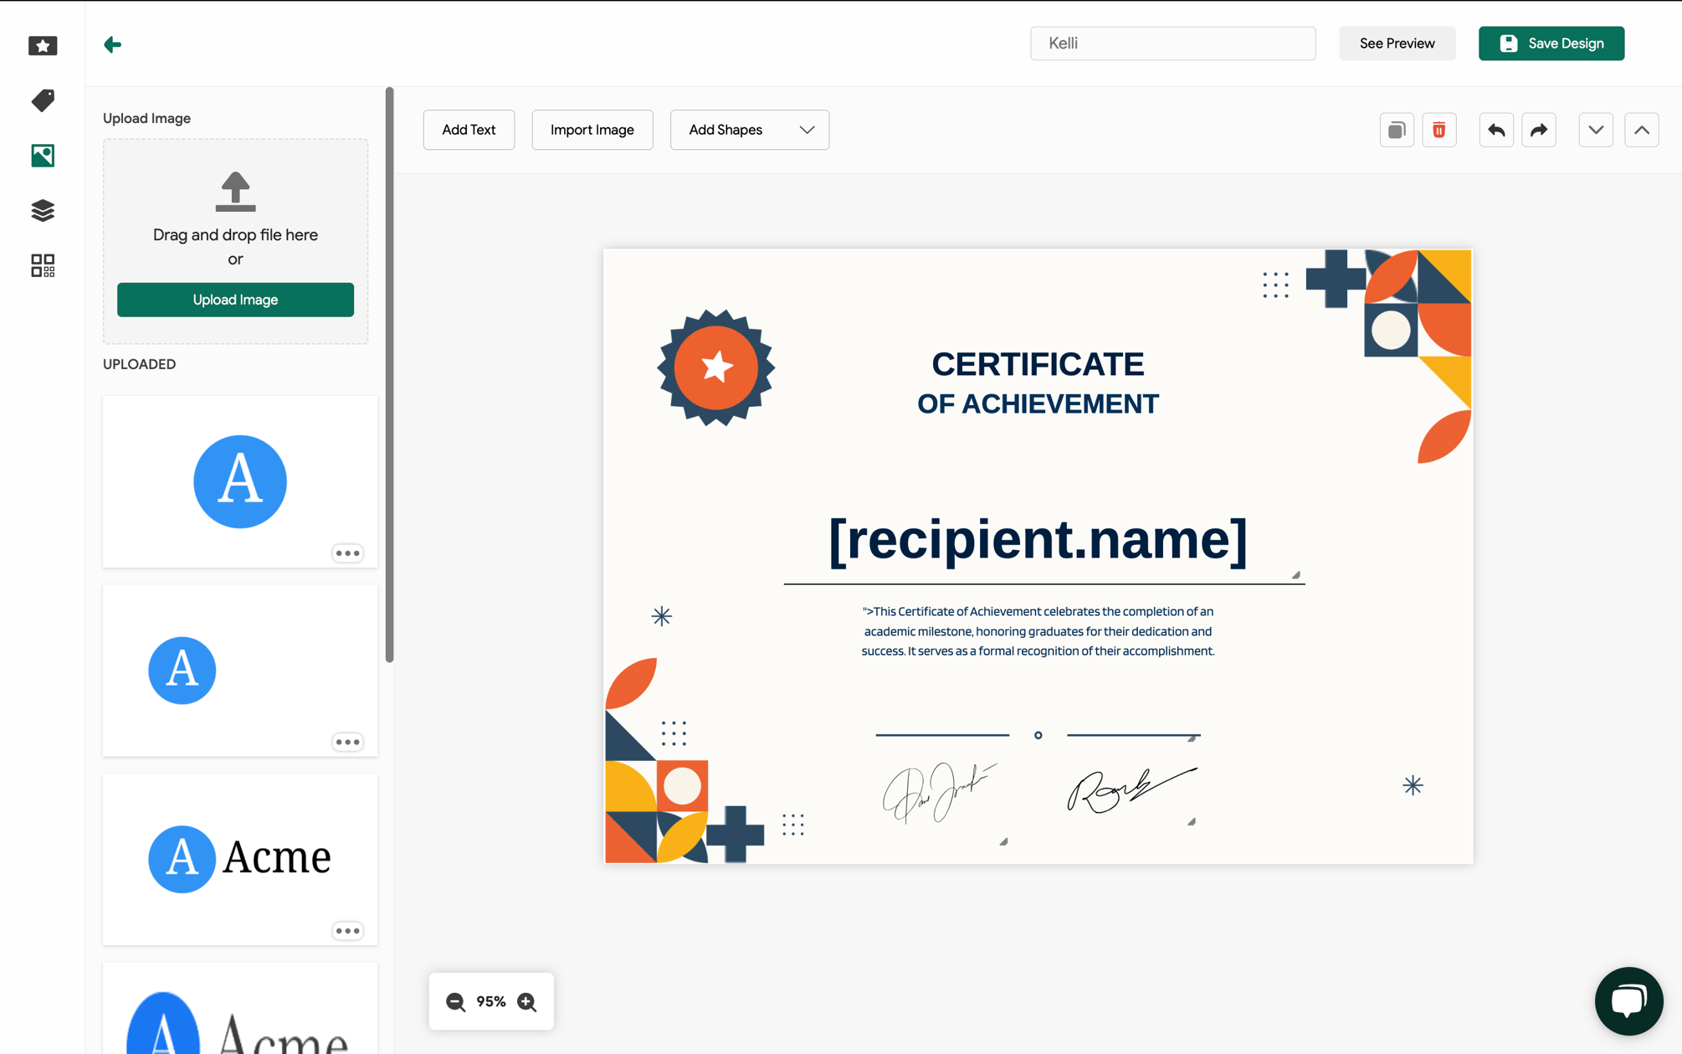Select the left signature image
1682x1054 pixels.
(941, 793)
